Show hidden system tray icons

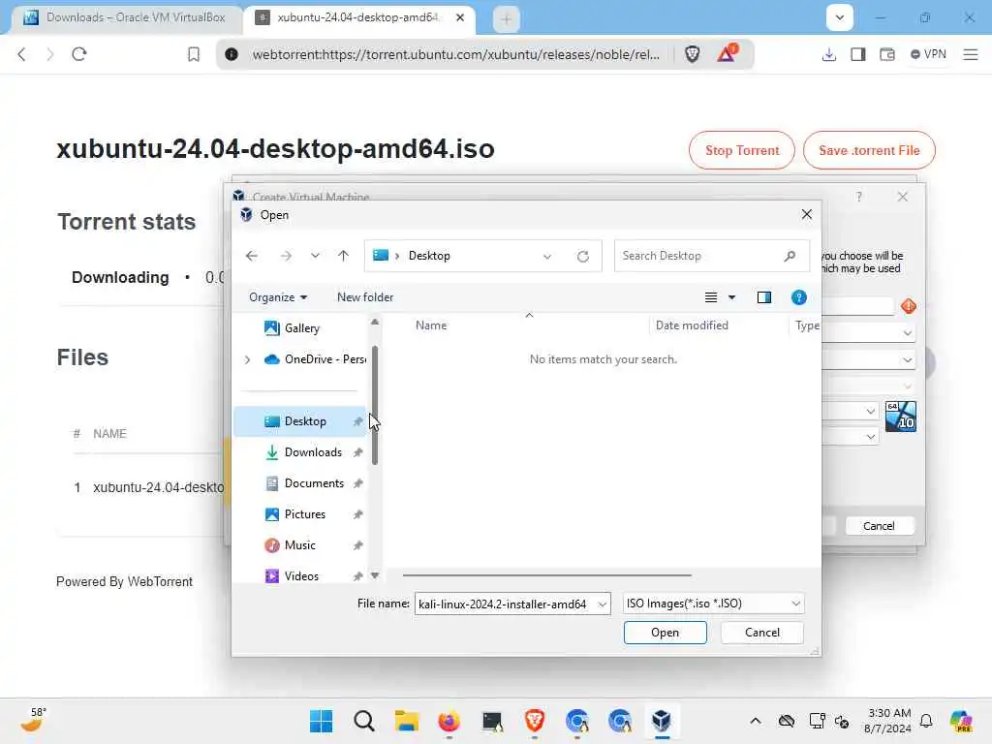click(x=756, y=721)
